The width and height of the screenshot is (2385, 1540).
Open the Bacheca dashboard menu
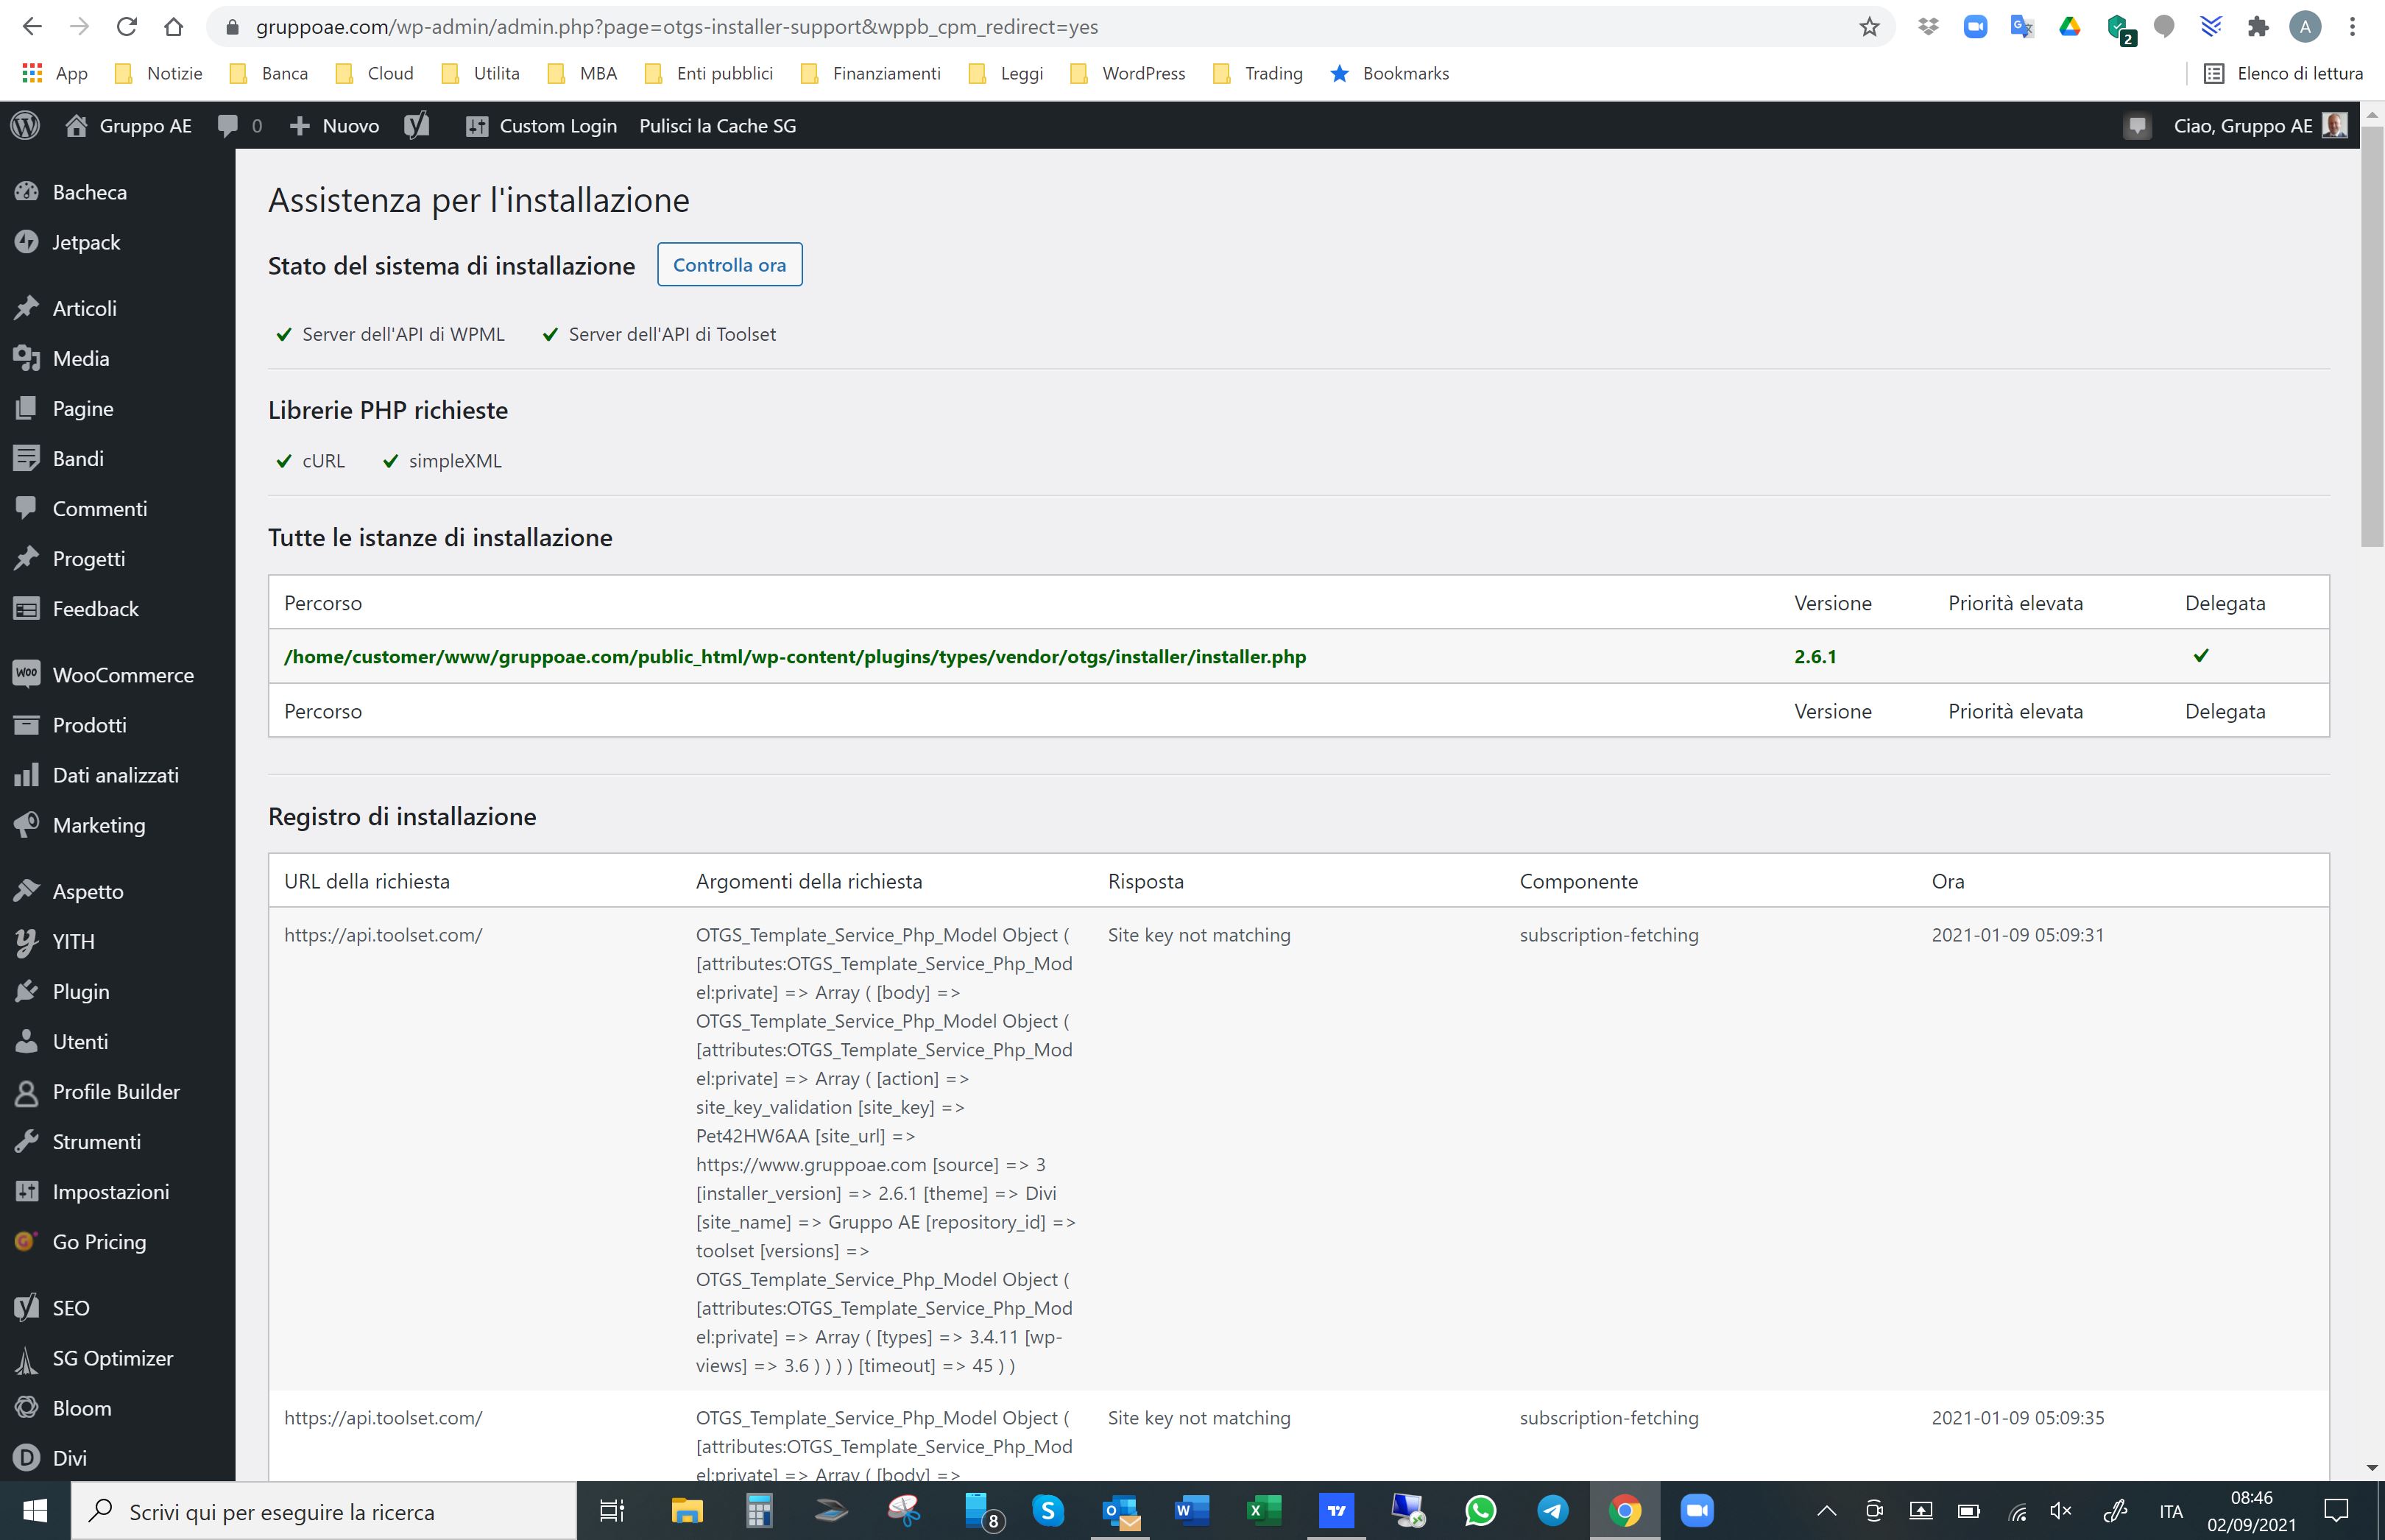89,192
